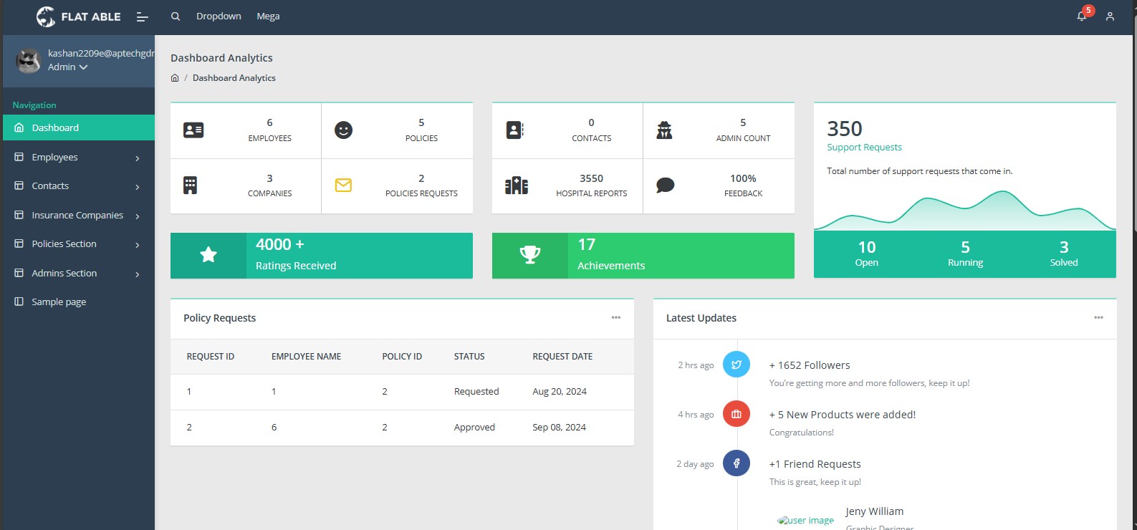
Task: Expand Contacts submenu chevron
Action: [x=137, y=186]
